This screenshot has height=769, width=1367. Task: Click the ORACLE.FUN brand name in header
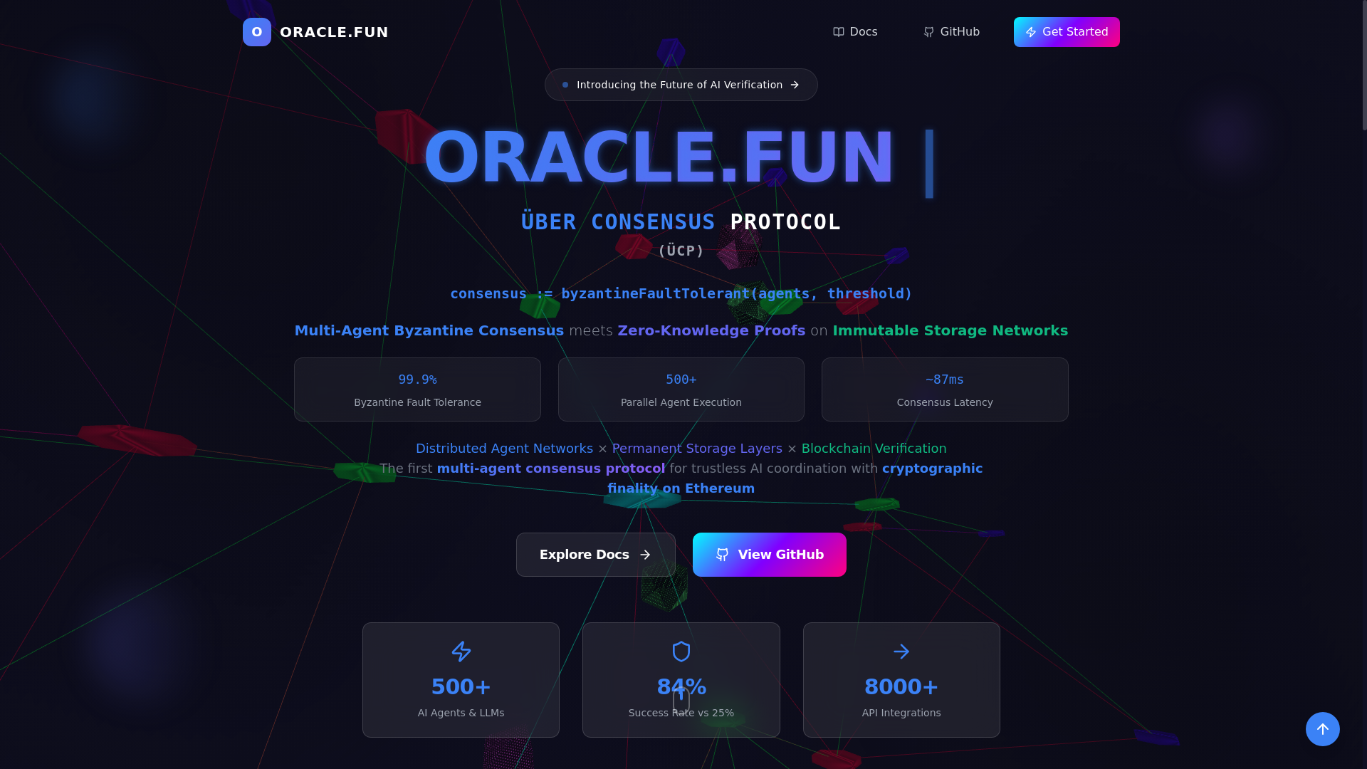point(334,32)
